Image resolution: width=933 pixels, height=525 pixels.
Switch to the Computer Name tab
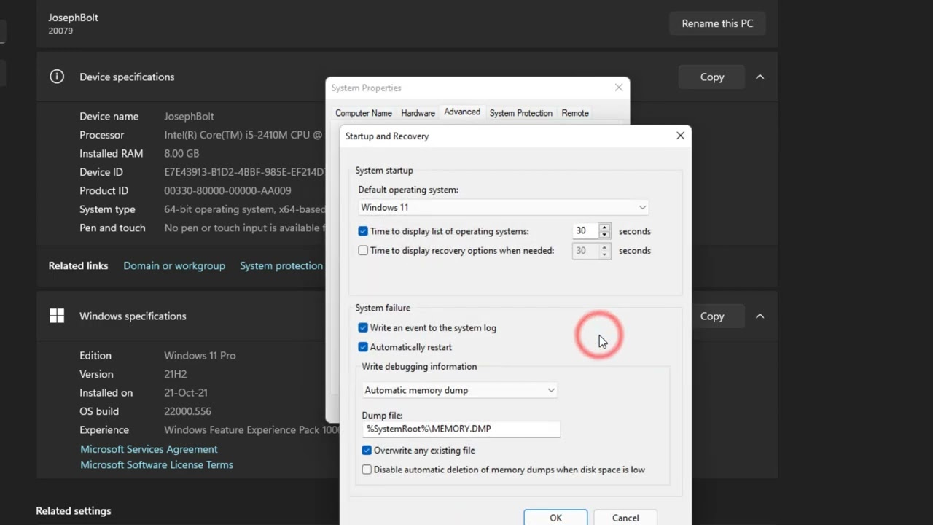click(x=364, y=113)
